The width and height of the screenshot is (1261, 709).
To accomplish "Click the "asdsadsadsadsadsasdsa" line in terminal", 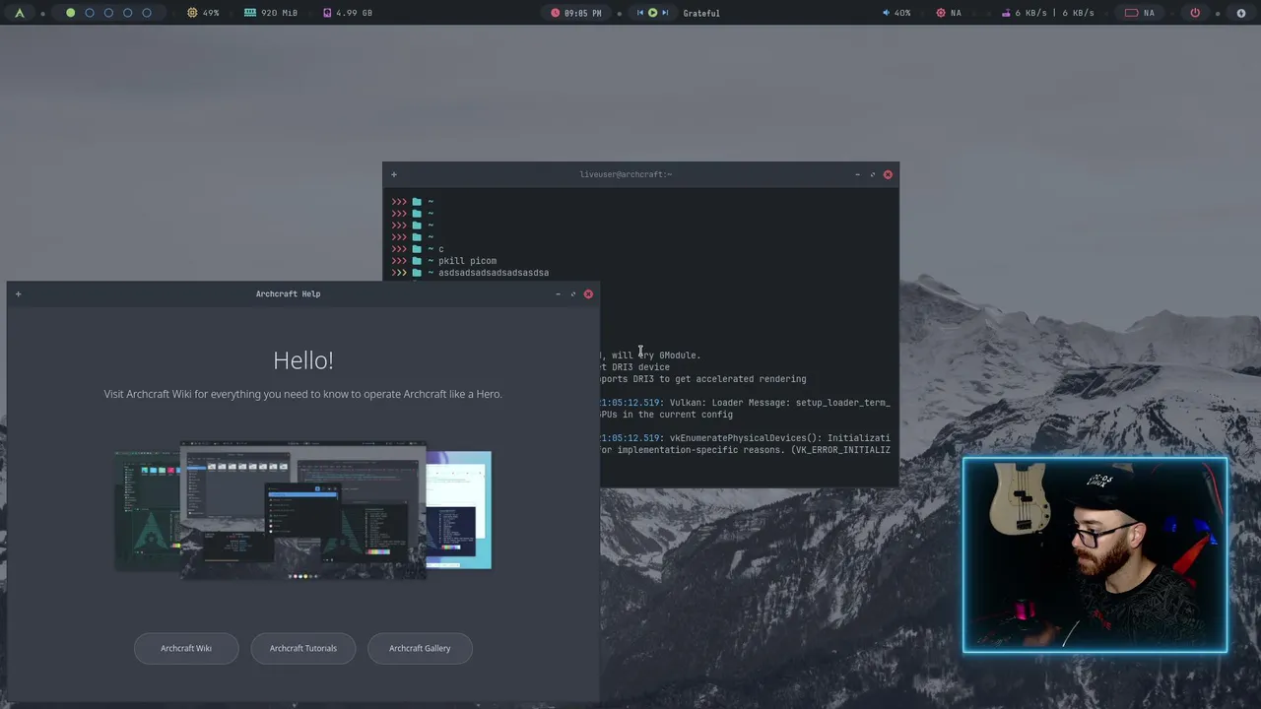I will [x=494, y=273].
